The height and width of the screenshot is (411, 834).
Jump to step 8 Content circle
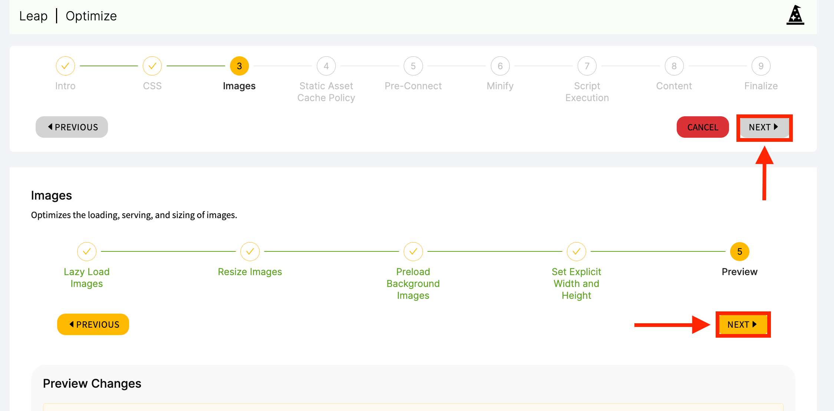click(x=674, y=66)
